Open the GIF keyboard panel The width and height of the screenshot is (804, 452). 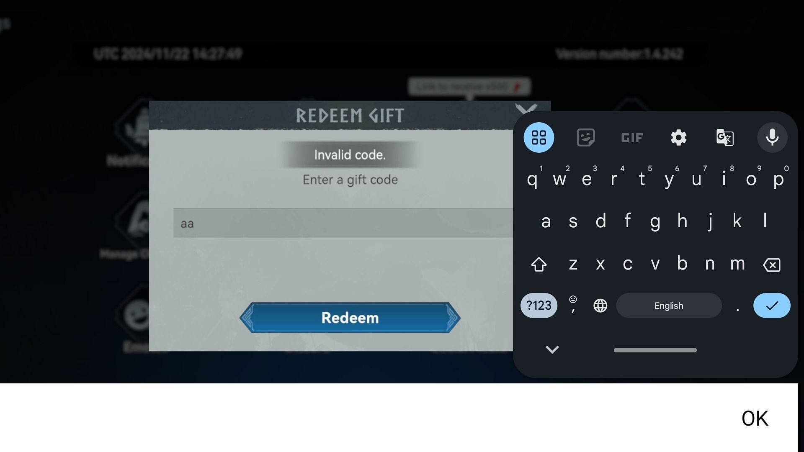(x=631, y=136)
